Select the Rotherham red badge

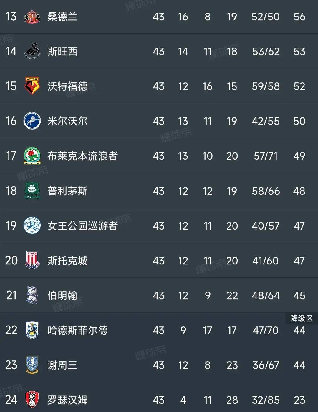[32, 400]
